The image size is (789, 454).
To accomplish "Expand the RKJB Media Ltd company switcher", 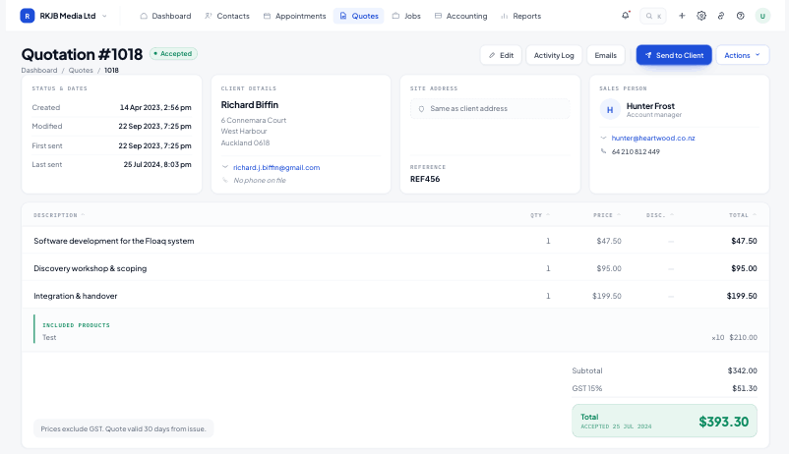I will 104,16.
